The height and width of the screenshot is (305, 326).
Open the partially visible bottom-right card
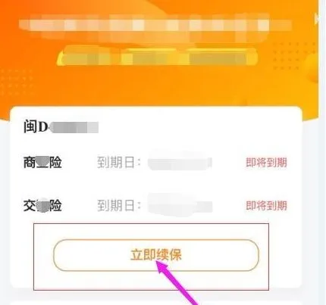click(252, 303)
